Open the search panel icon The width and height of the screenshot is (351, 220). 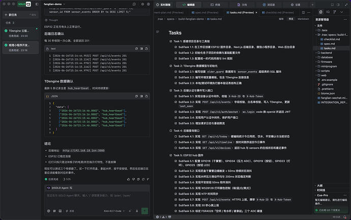[x=328, y=12]
